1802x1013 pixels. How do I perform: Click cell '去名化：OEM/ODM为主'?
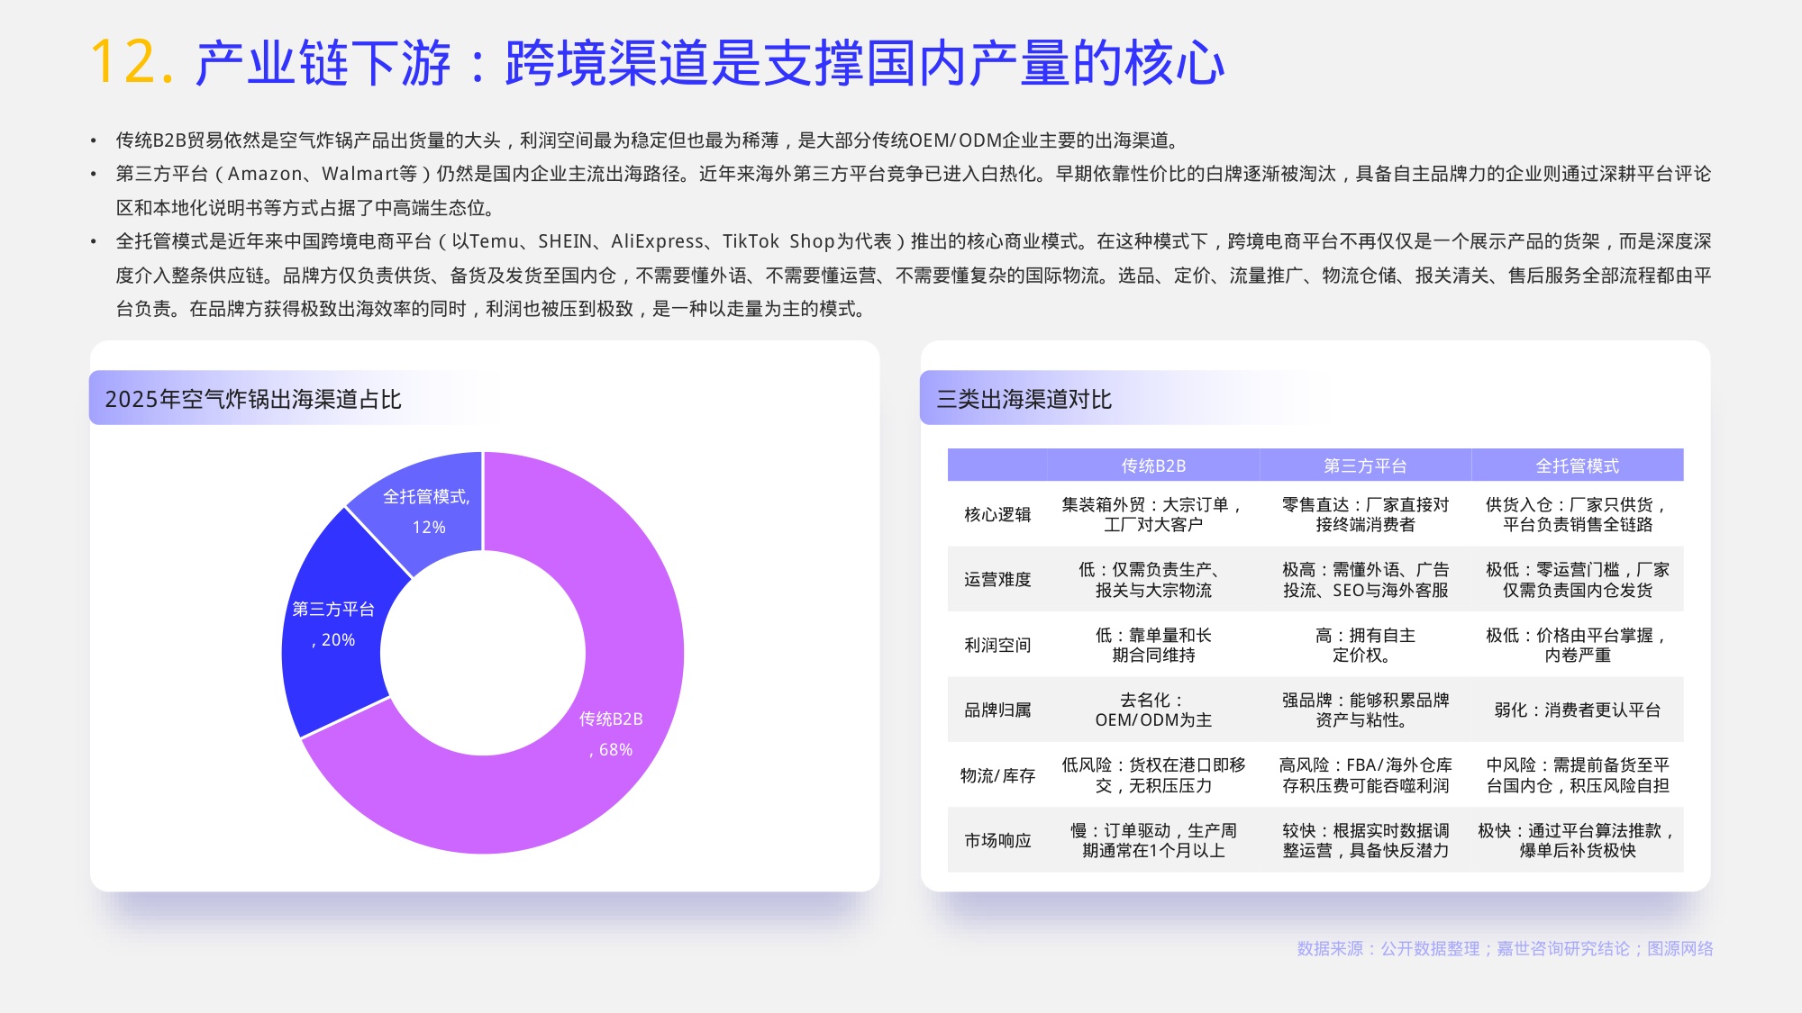[1153, 710]
